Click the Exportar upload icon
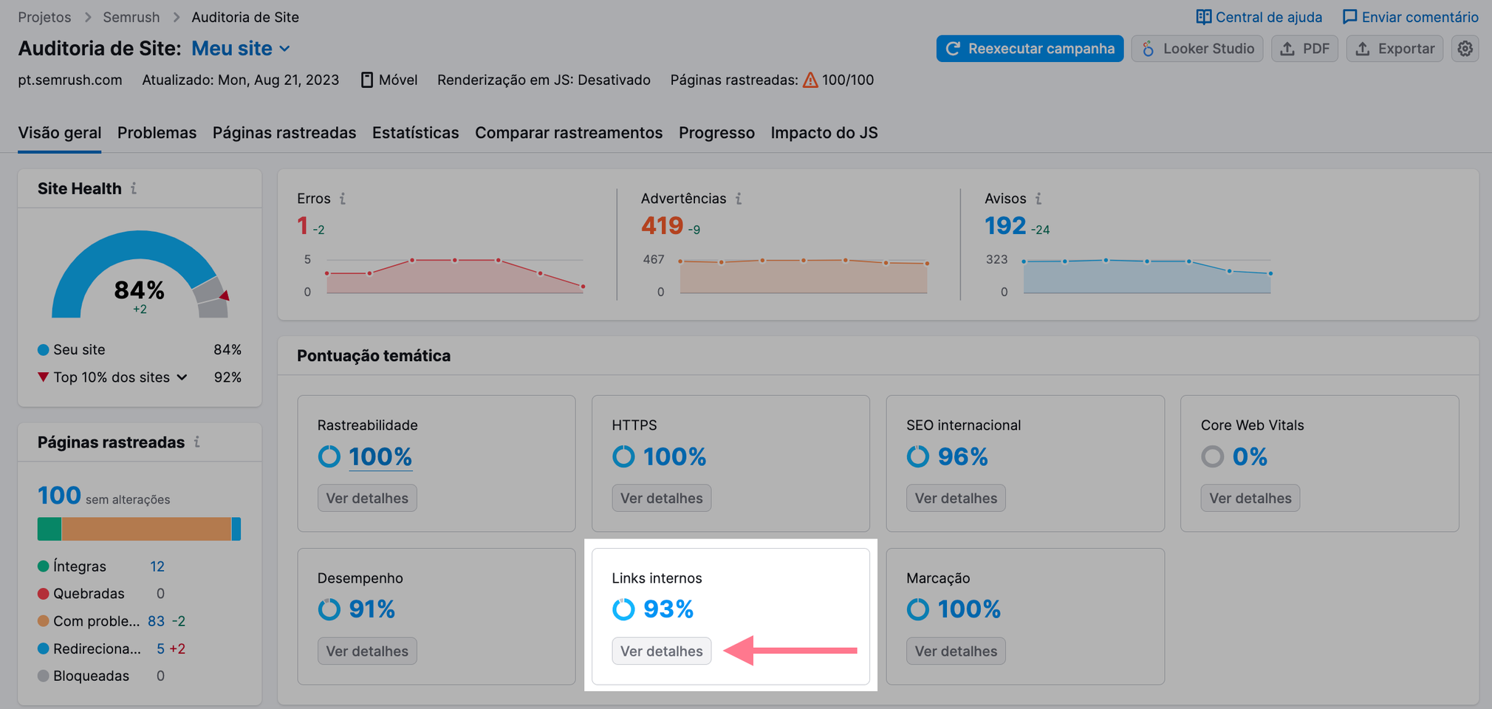Screen dimensions: 1492x709 [1361, 48]
